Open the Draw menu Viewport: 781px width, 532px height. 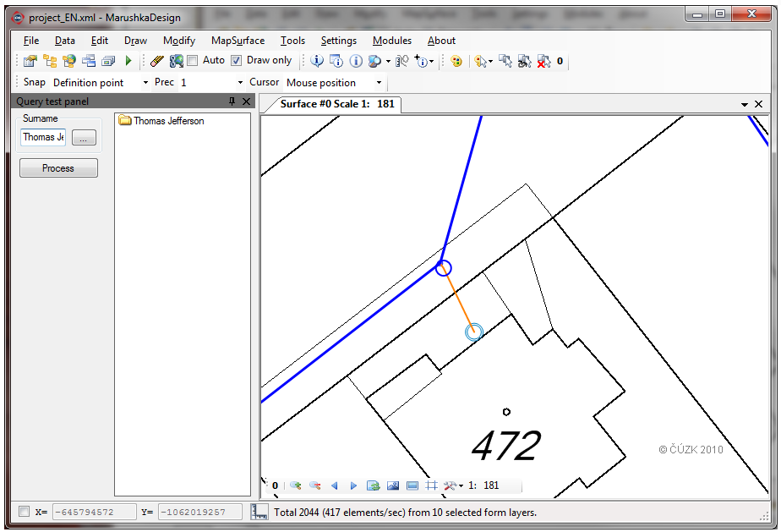[x=135, y=41]
